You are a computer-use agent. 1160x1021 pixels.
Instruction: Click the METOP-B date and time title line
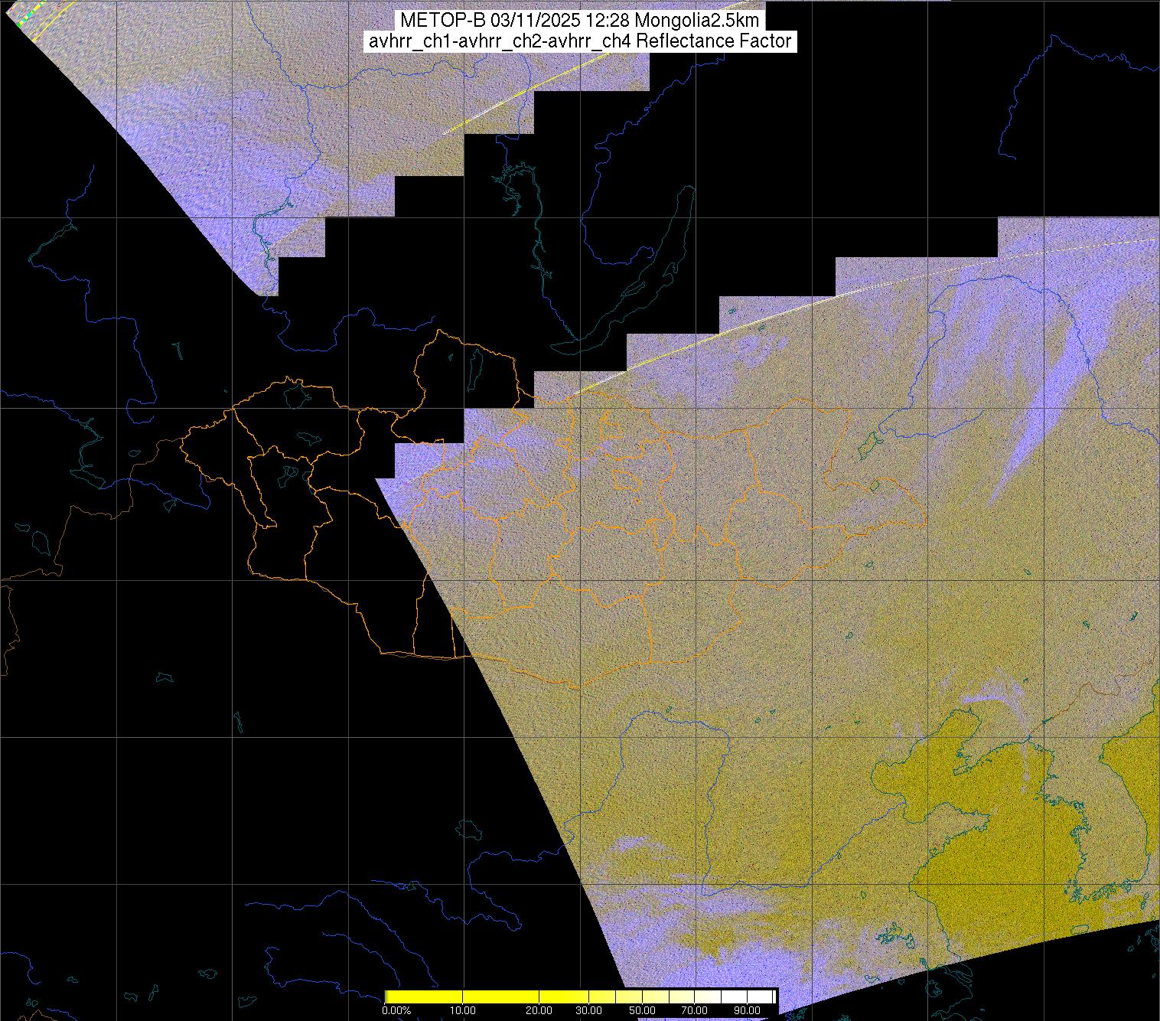[579, 21]
